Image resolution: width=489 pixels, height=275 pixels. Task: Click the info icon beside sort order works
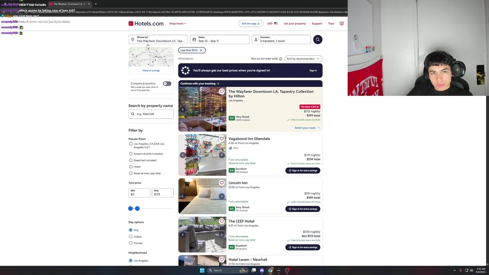280,59
